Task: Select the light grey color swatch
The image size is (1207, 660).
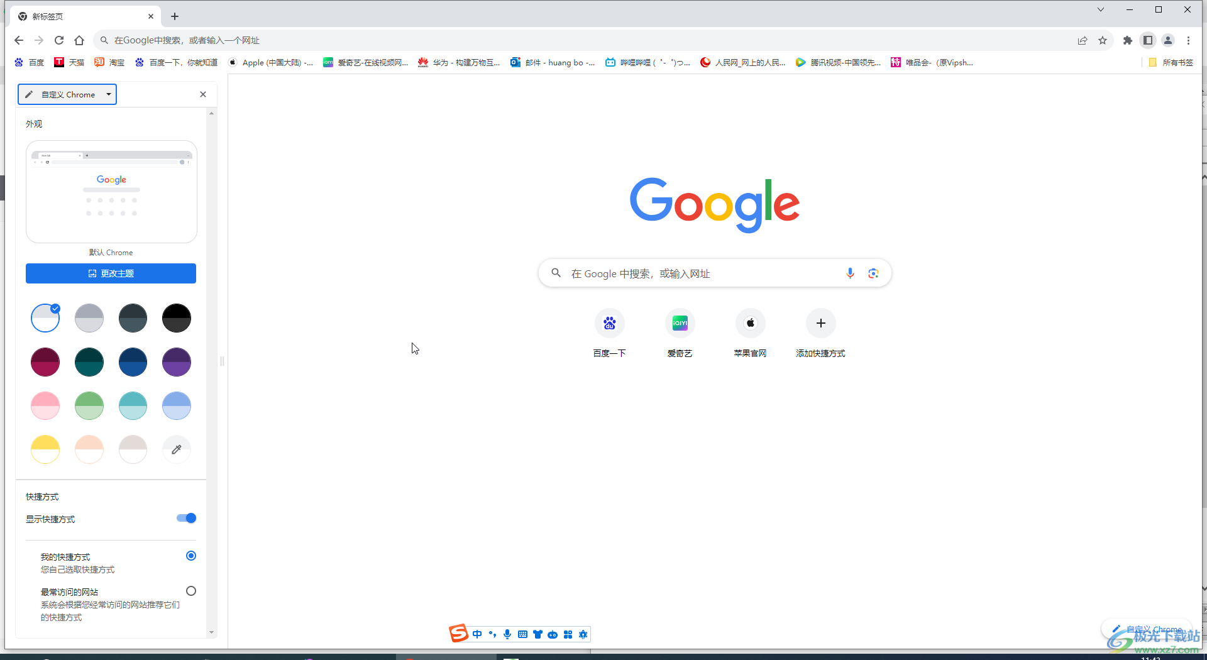Action: [x=89, y=318]
